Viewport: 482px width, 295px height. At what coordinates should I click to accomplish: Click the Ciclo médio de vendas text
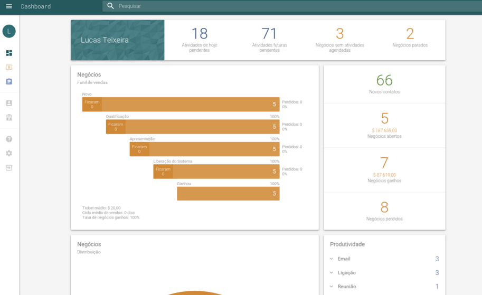pos(108,213)
